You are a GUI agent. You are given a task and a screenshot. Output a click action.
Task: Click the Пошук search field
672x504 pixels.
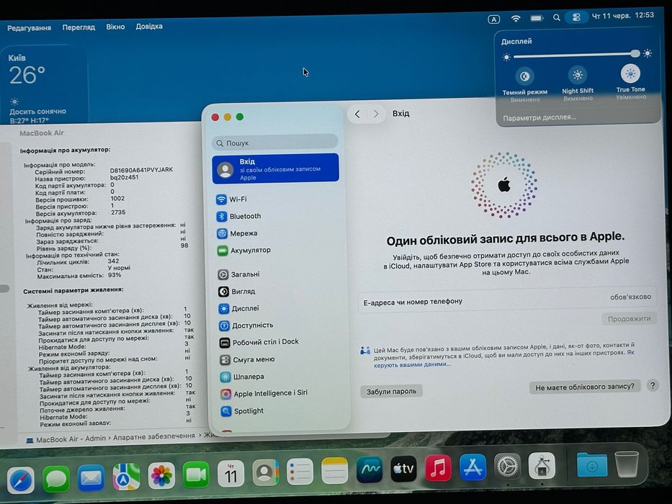[274, 143]
